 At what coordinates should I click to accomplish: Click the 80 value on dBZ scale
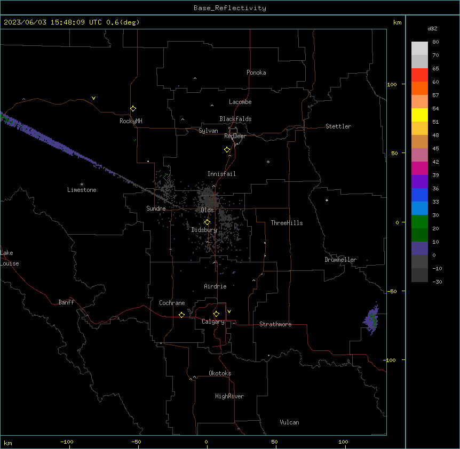click(x=435, y=42)
